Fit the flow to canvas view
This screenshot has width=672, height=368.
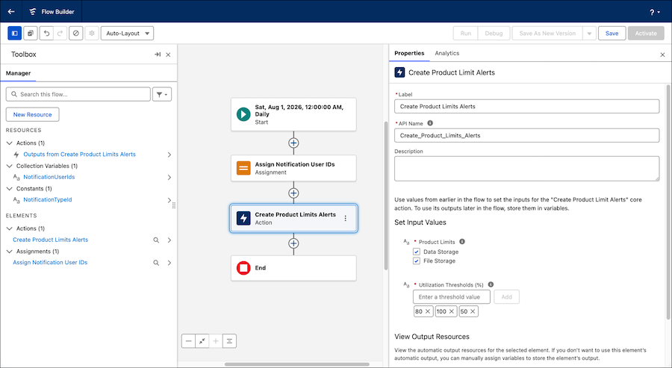[x=202, y=341]
